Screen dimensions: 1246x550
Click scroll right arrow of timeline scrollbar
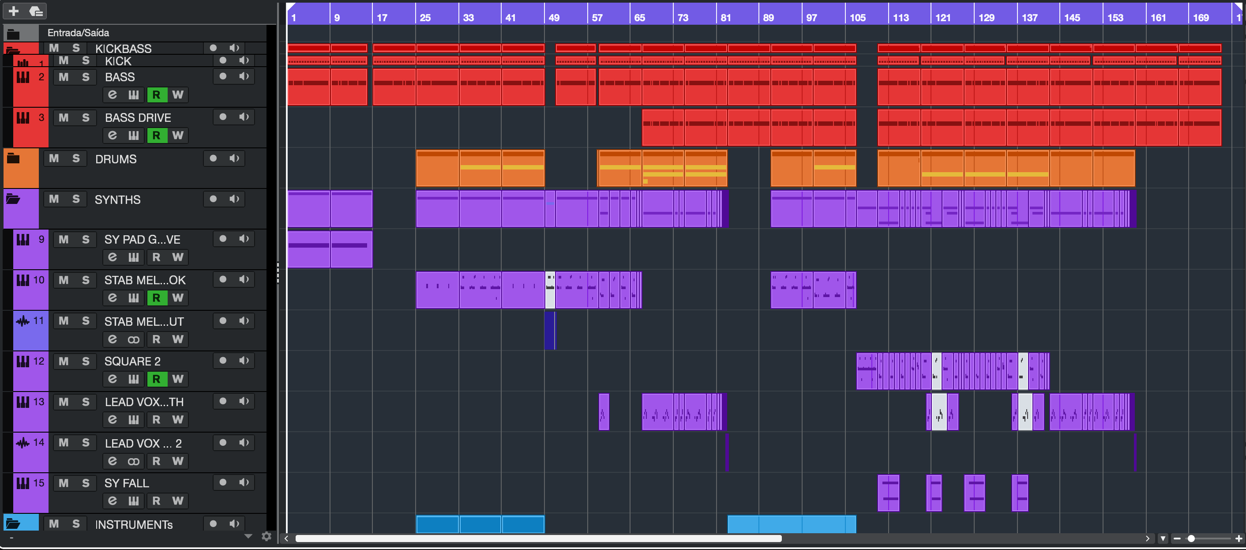pyautogui.click(x=1147, y=539)
